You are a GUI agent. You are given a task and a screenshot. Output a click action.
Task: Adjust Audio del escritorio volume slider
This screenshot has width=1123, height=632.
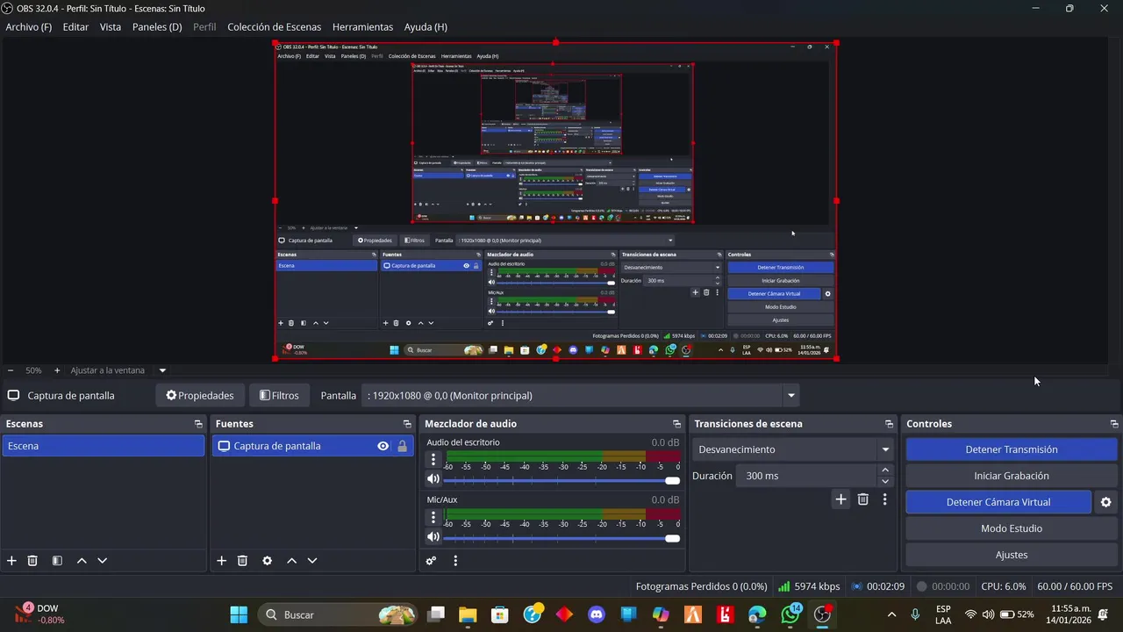point(561,480)
